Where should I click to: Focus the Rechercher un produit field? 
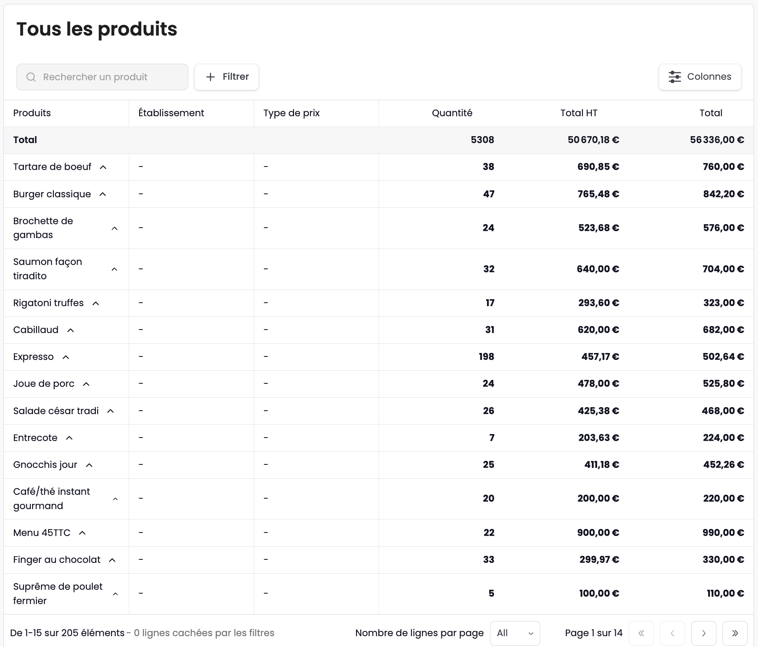[108, 77]
